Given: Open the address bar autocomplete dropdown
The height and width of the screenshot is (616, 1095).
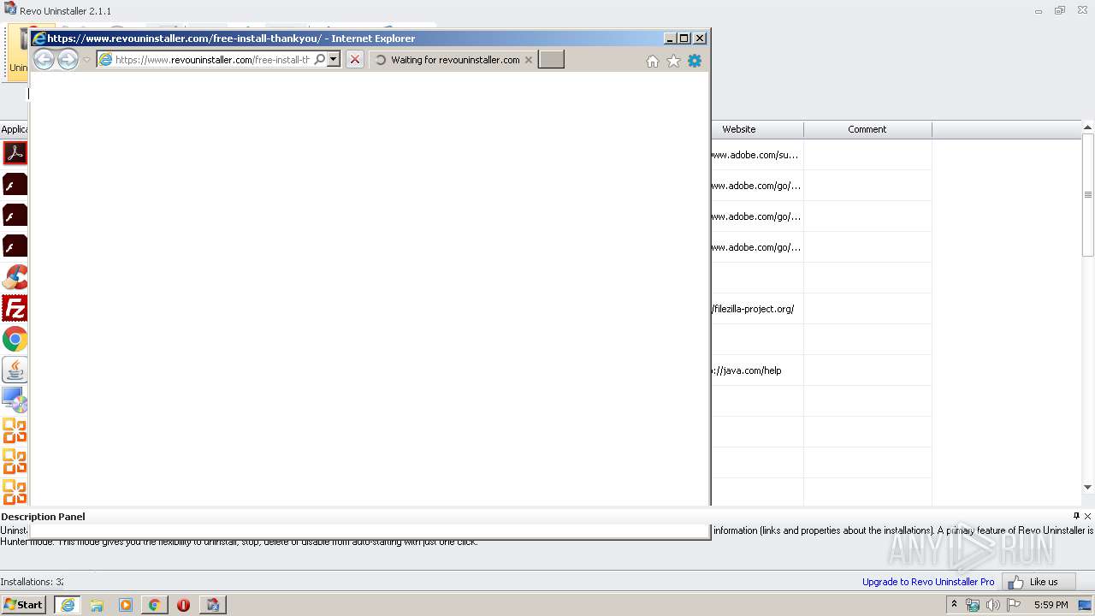Looking at the screenshot, I should [x=334, y=60].
